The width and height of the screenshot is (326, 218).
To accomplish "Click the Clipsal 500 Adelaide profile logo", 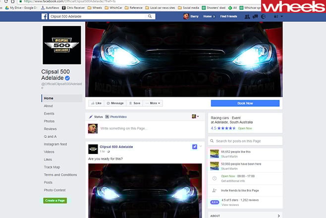I will [x=62, y=45].
